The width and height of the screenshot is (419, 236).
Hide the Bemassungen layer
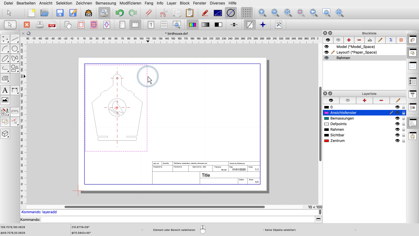tap(397, 118)
